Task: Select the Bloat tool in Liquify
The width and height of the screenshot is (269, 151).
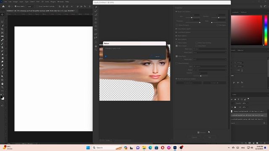Action: (96, 26)
